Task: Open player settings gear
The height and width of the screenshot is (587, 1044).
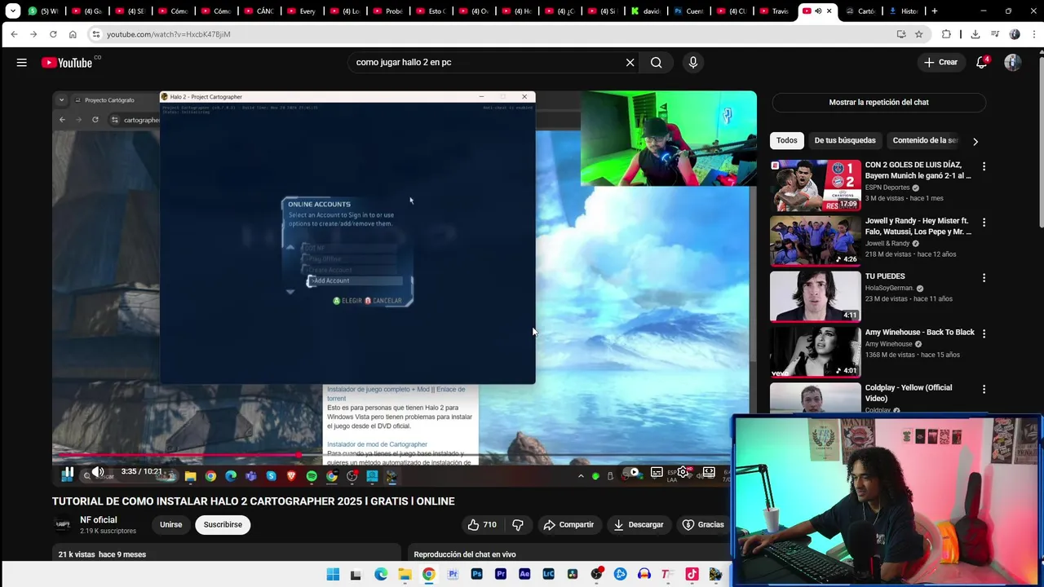Action: 683,472
